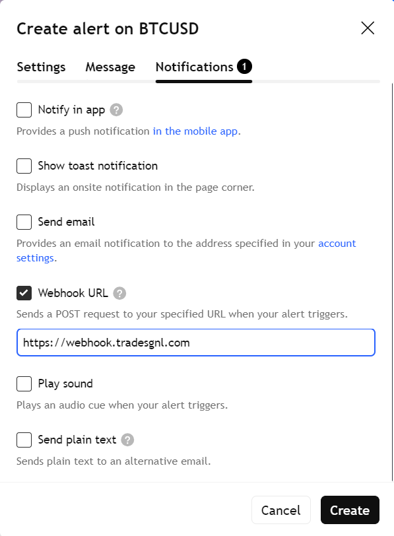Switch to the Message tab

pyautogui.click(x=110, y=67)
